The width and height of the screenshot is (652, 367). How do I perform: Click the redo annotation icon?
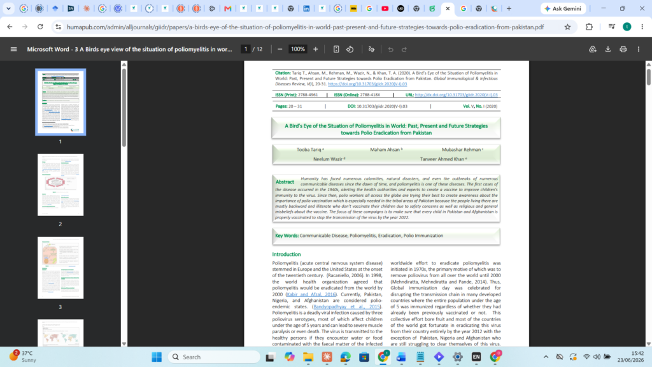pyautogui.click(x=404, y=49)
